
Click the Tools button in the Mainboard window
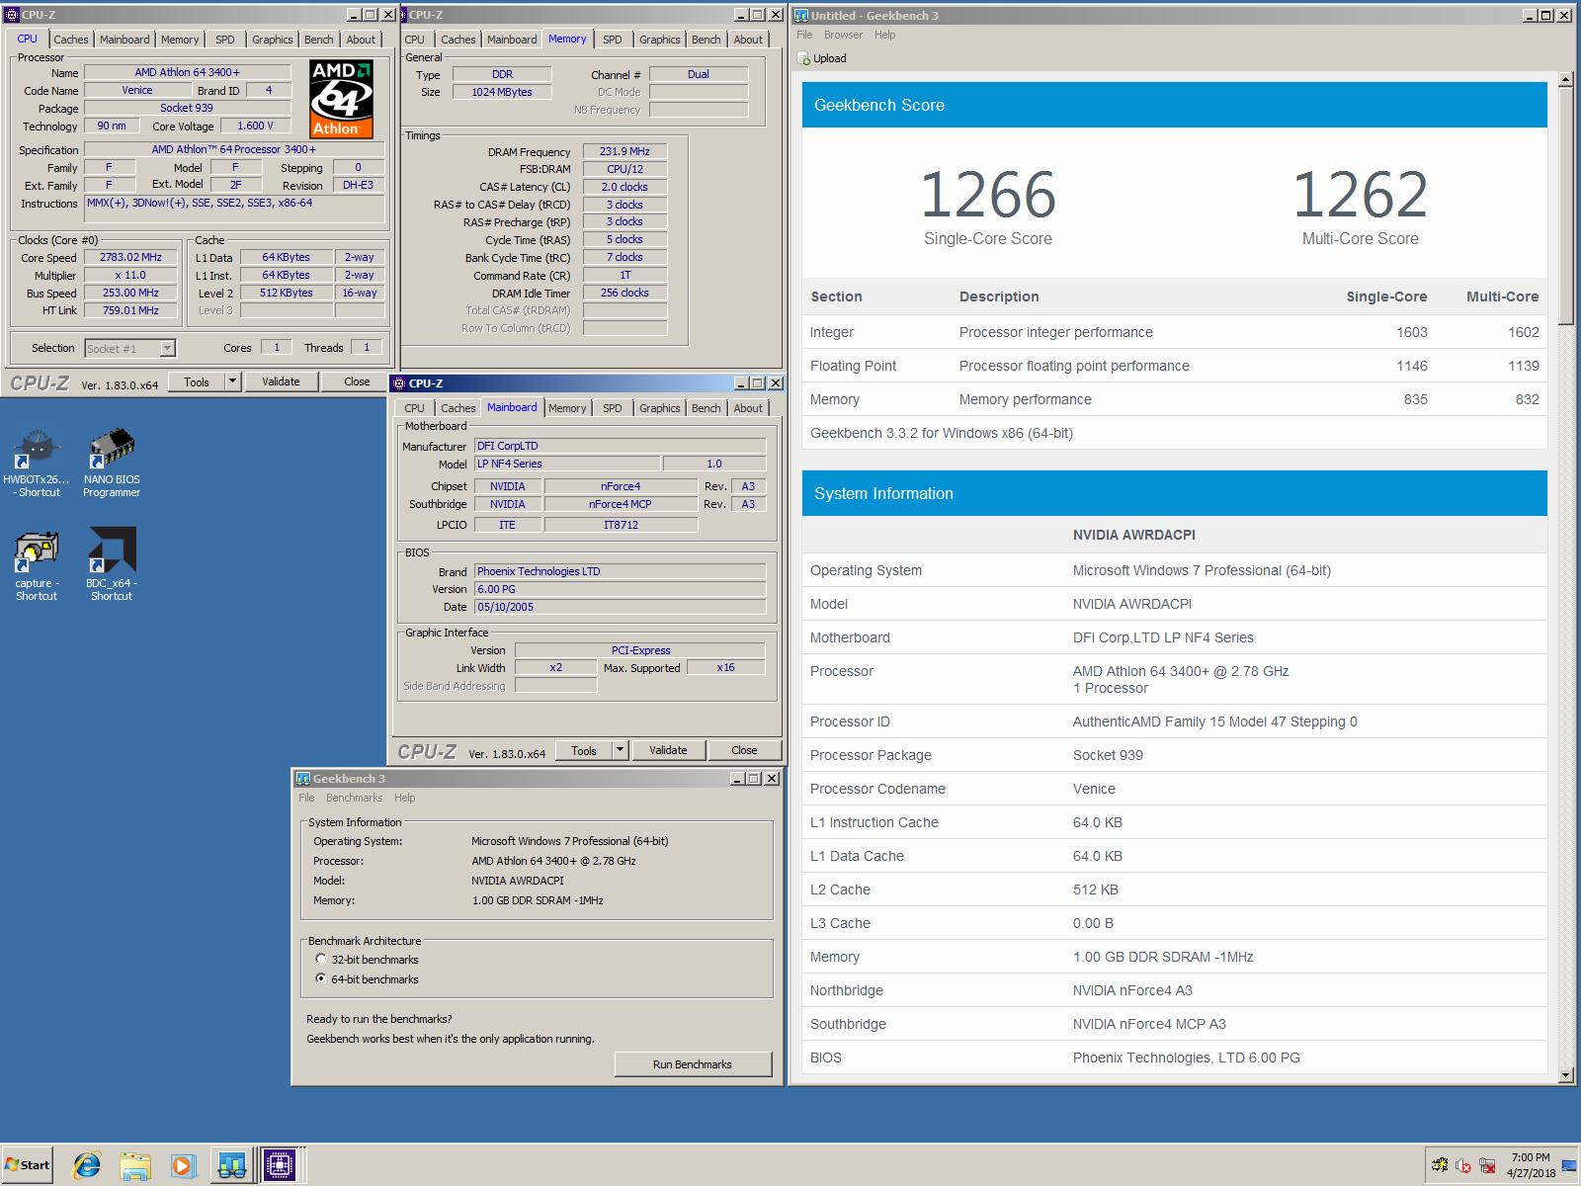tap(584, 750)
